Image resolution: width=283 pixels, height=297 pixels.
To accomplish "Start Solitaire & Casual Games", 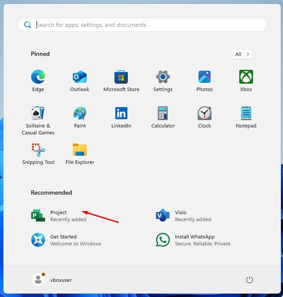I will 38,114.
